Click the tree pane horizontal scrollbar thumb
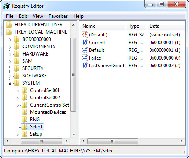The height and width of the screenshot is (158, 189). (x=41, y=141)
